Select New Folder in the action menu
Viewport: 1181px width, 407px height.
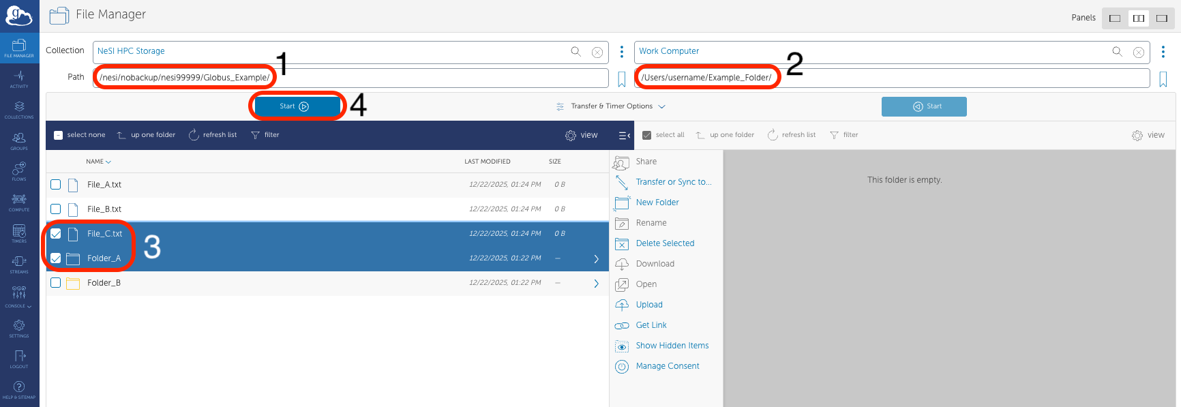(657, 202)
